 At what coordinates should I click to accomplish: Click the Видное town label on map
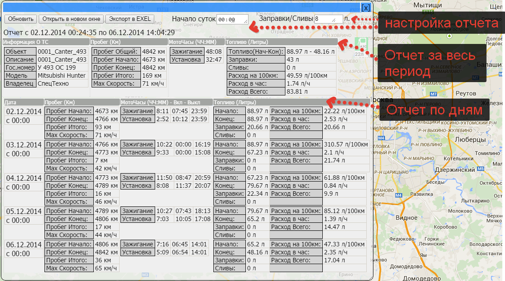tap(406, 218)
